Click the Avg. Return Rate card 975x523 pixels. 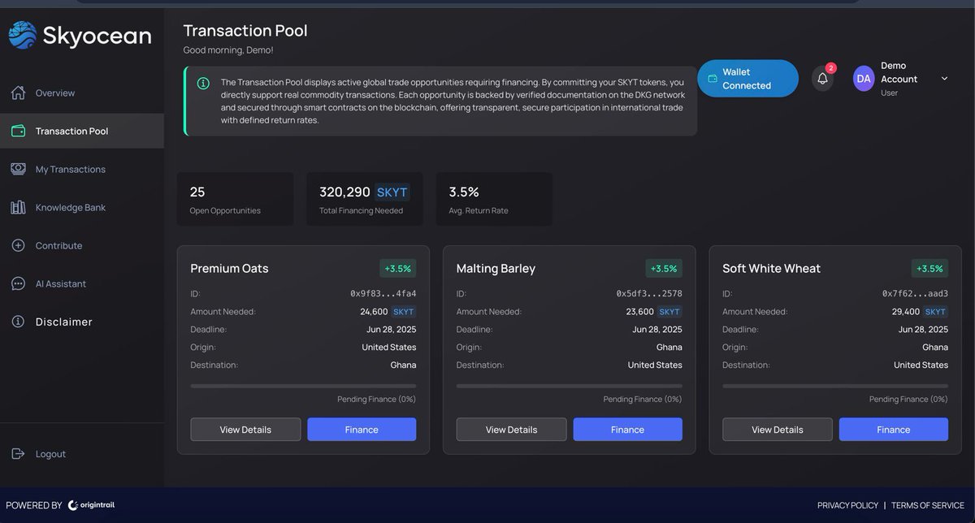494,199
